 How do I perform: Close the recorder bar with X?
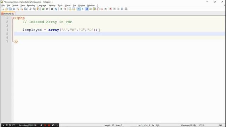[57, 125]
